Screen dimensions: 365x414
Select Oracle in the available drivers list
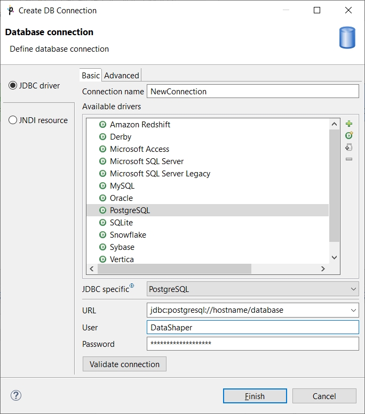click(122, 198)
